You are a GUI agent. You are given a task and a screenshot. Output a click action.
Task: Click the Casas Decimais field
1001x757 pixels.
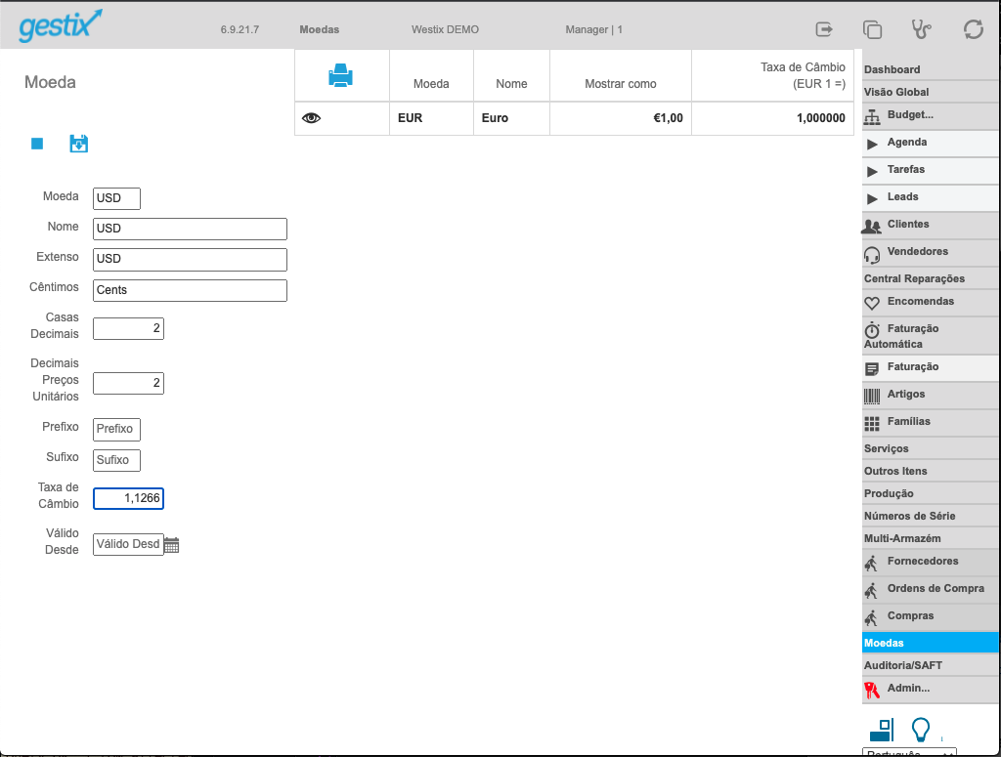coord(128,328)
